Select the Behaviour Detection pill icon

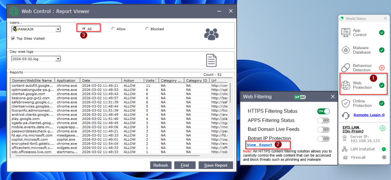pos(346,68)
